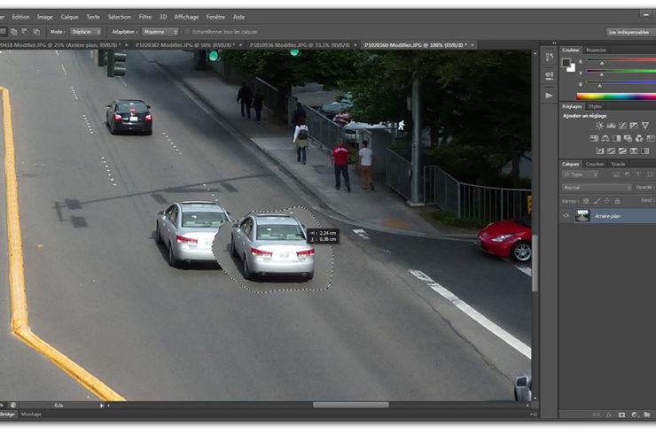Add a Channel Mixer adjustment
Viewport: 656px width, 434px height.
click(639, 138)
